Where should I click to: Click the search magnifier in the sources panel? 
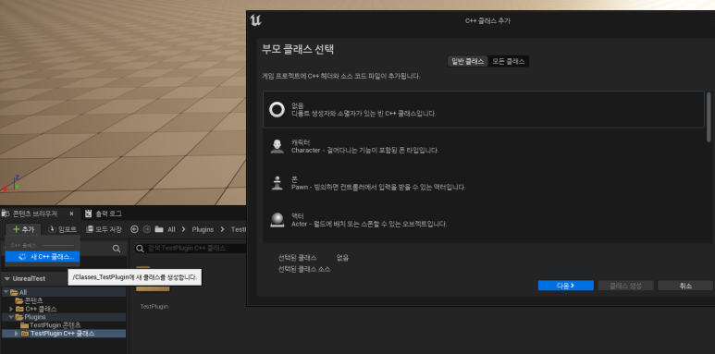(117, 249)
